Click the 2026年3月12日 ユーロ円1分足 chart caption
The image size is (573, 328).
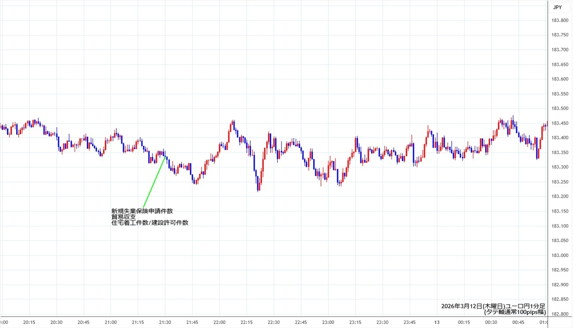493,306
